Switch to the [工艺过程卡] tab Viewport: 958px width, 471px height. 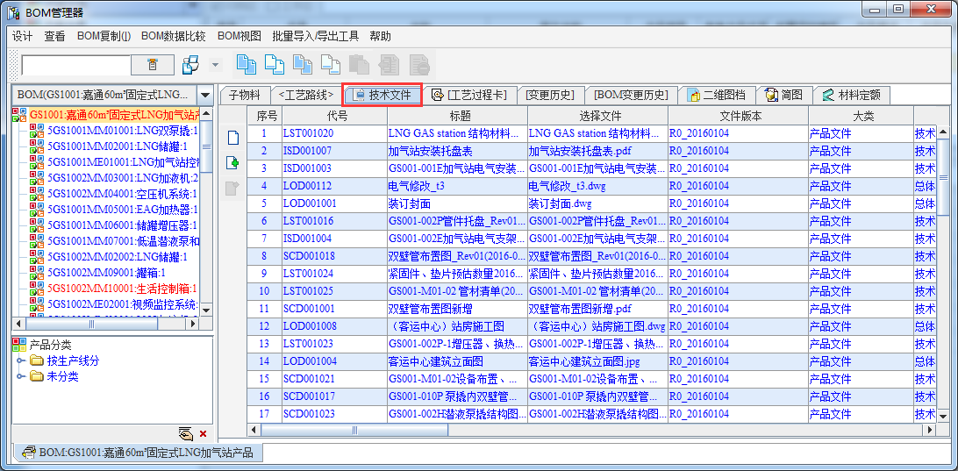click(470, 95)
